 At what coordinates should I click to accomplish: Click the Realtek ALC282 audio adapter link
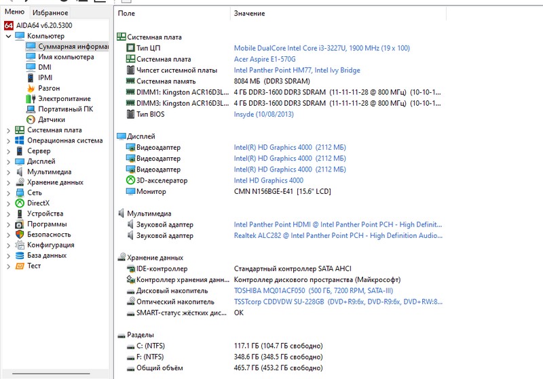(337, 236)
